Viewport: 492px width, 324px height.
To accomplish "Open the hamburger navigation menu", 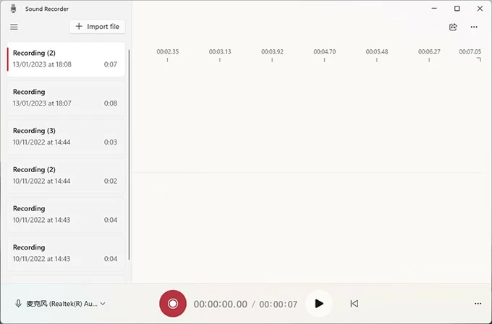I will coord(14,27).
